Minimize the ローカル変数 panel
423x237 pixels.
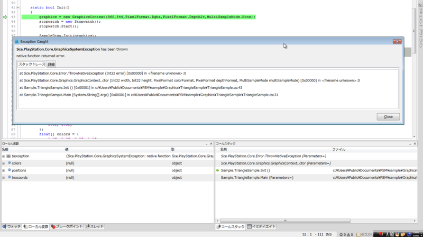206,144
